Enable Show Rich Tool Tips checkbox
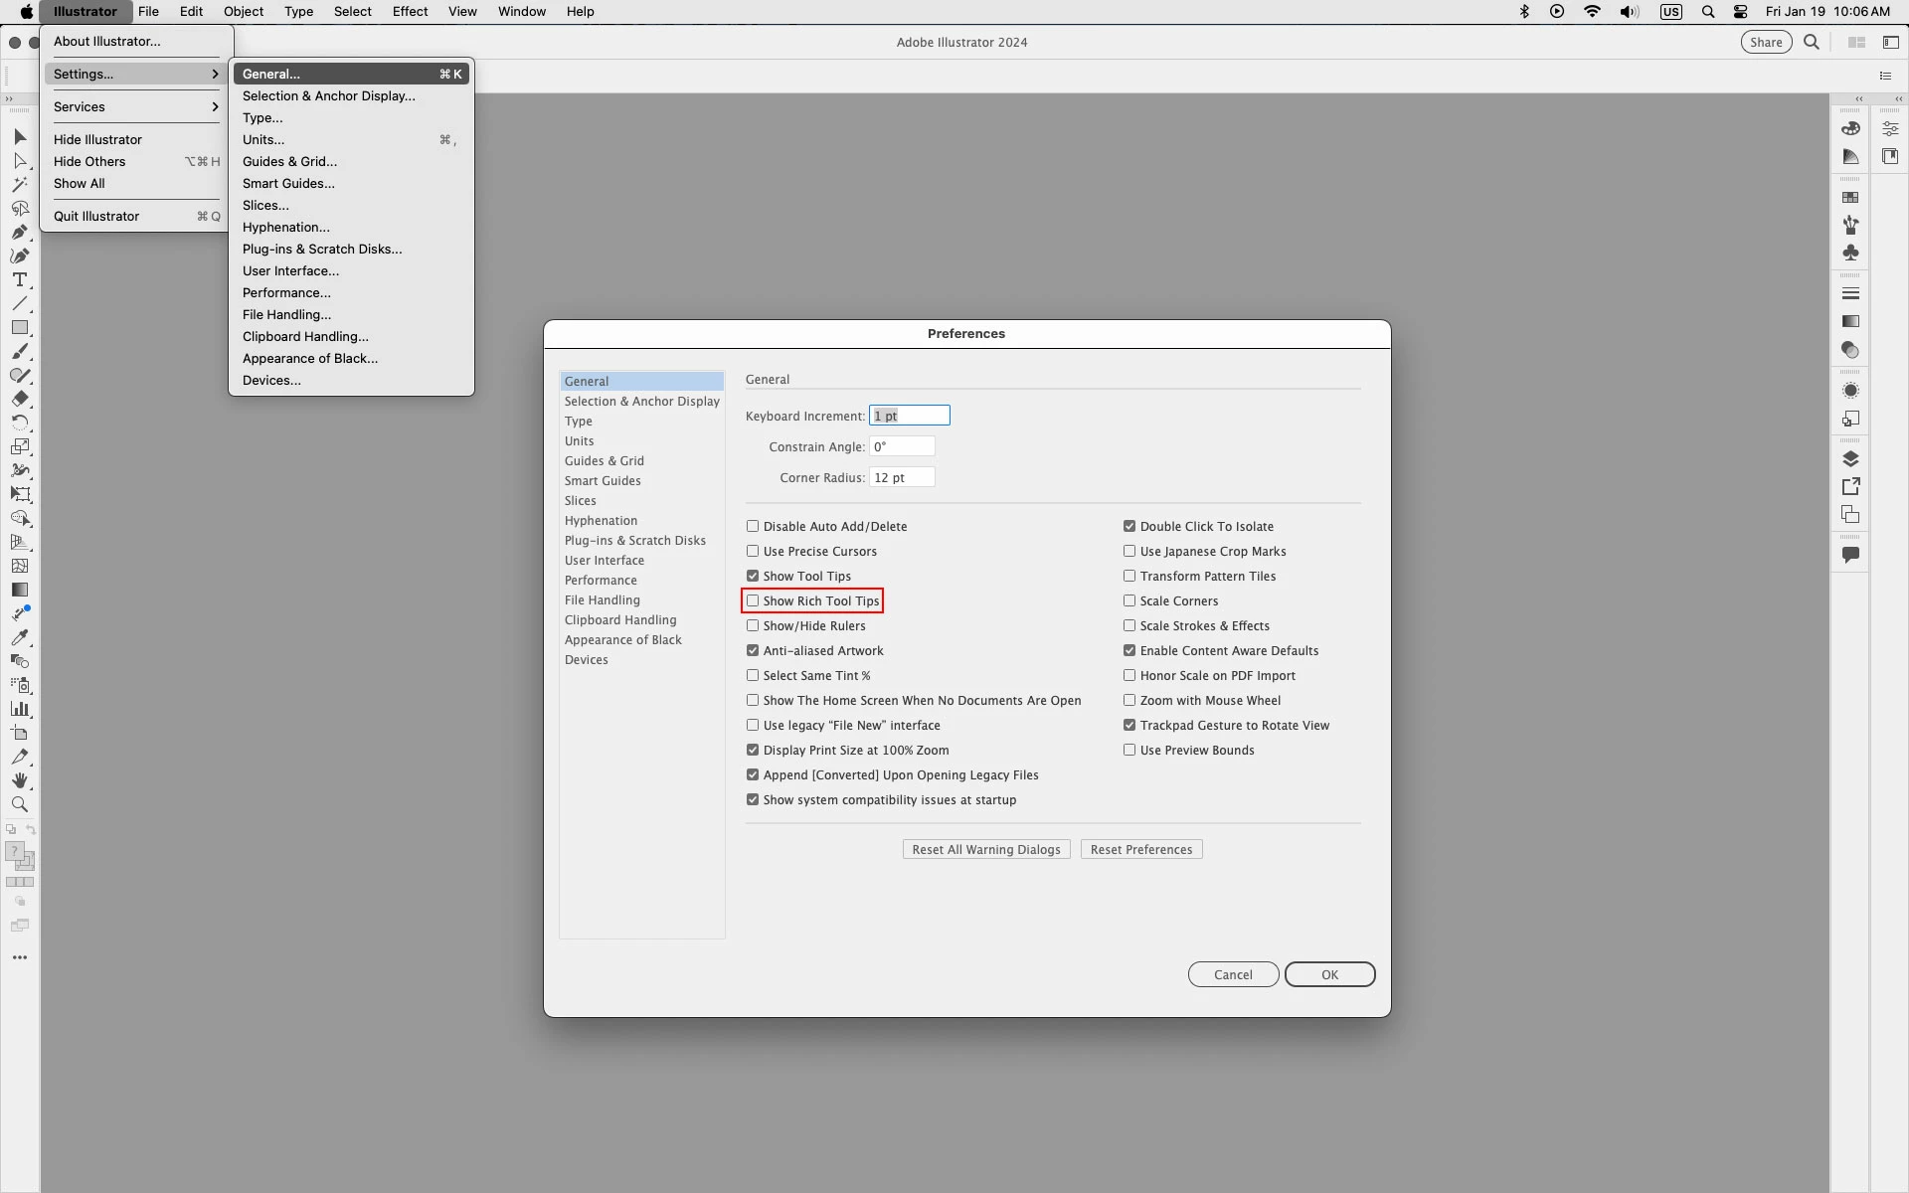1909x1193 pixels. pos(753,600)
